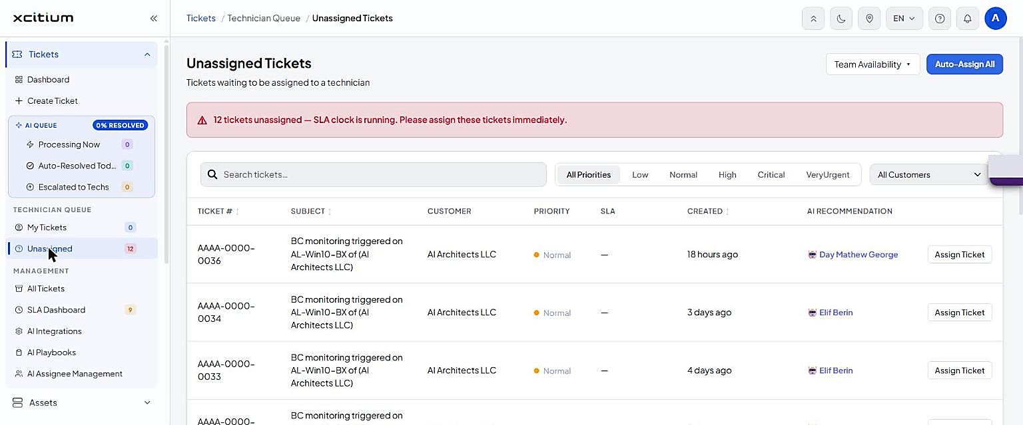Open AI Assignee Management in sidebar
1023x425 pixels.
click(x=75, y=374)
